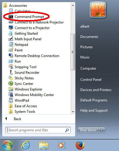119x151 pixels.
Task: Expand the System Tools folder
Action: 22,112
